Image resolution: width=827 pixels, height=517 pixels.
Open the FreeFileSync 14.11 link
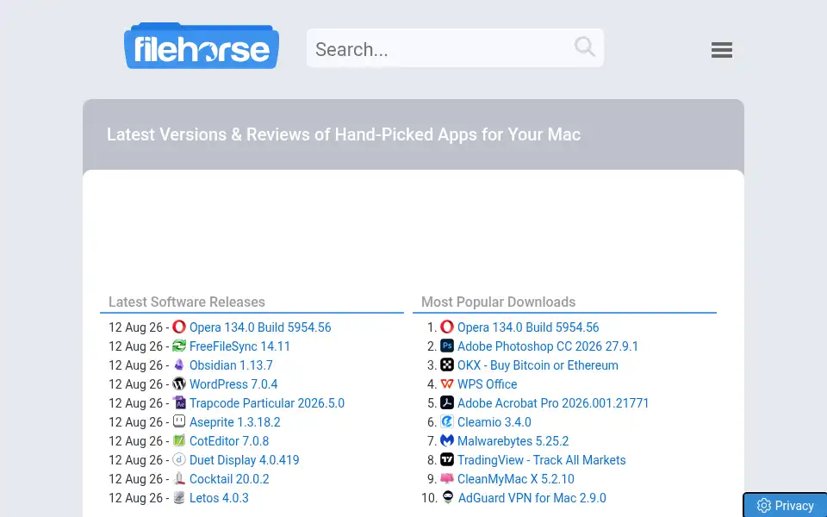tap(239, 346)
